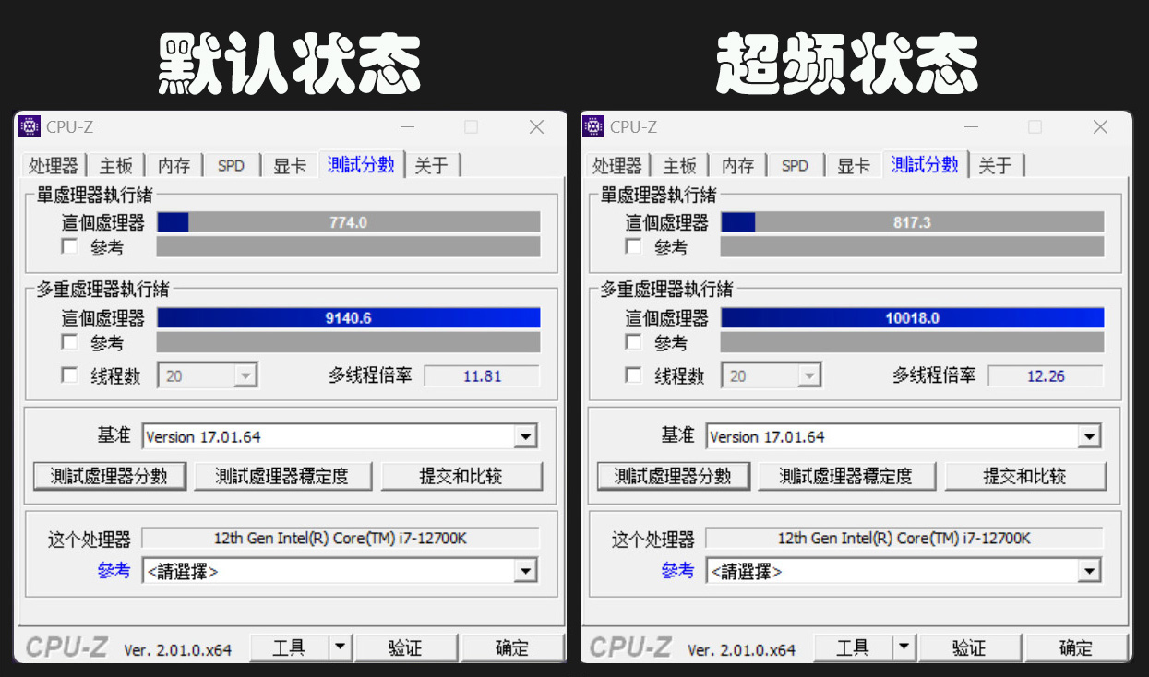
Task: Click the multi-thread 9140.6 score bar
Action: coord(348,318)
